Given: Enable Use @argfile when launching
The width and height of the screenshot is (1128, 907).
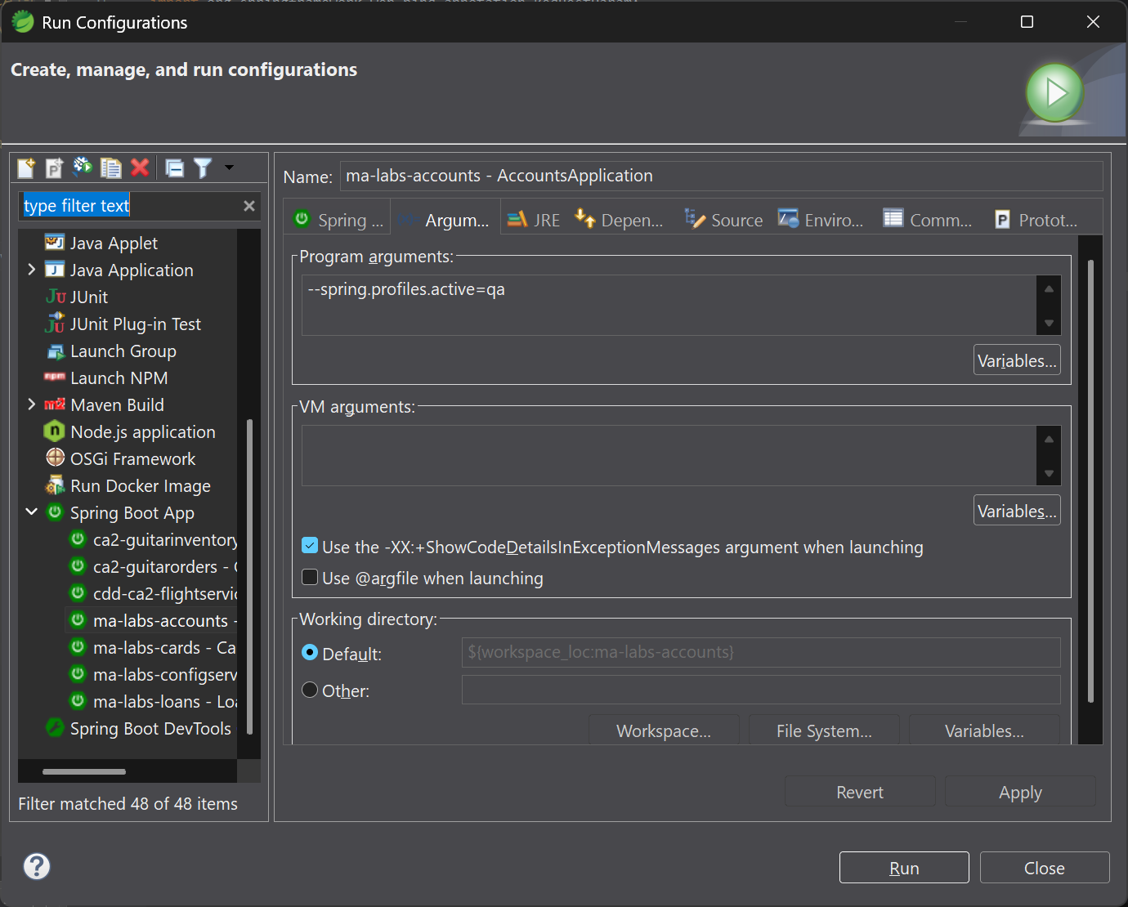Looking at the screenshot, I should 310,577.
